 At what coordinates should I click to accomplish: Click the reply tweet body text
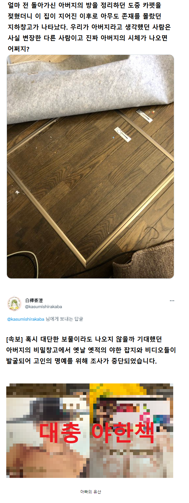tap(91, 350)
